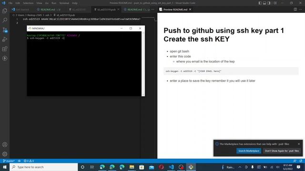The height and width of the screenshot is (171, 305).
Task: Open the Search view in activity bar
Action: coord(5,20)
